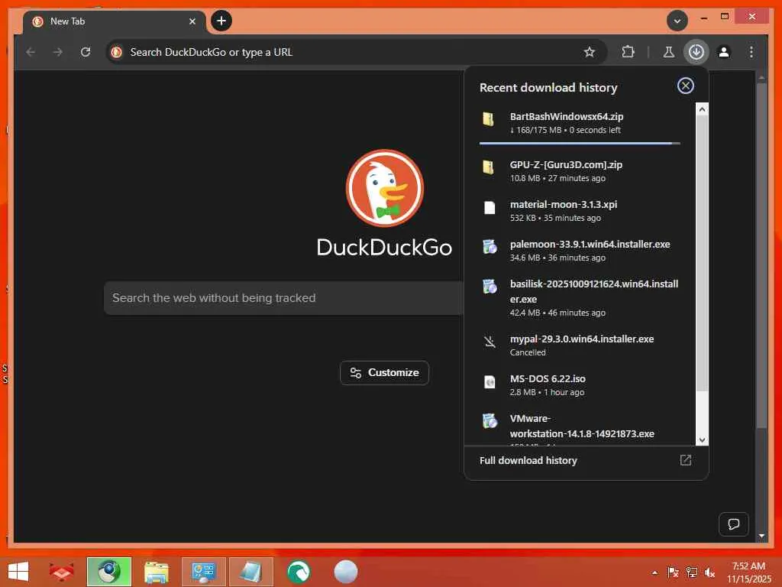
Task: Select the New Tab tab
Action: (x=115, y=21)
